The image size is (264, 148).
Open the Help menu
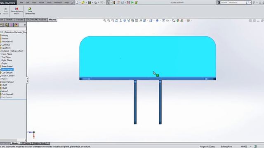[x=66, y=2]
